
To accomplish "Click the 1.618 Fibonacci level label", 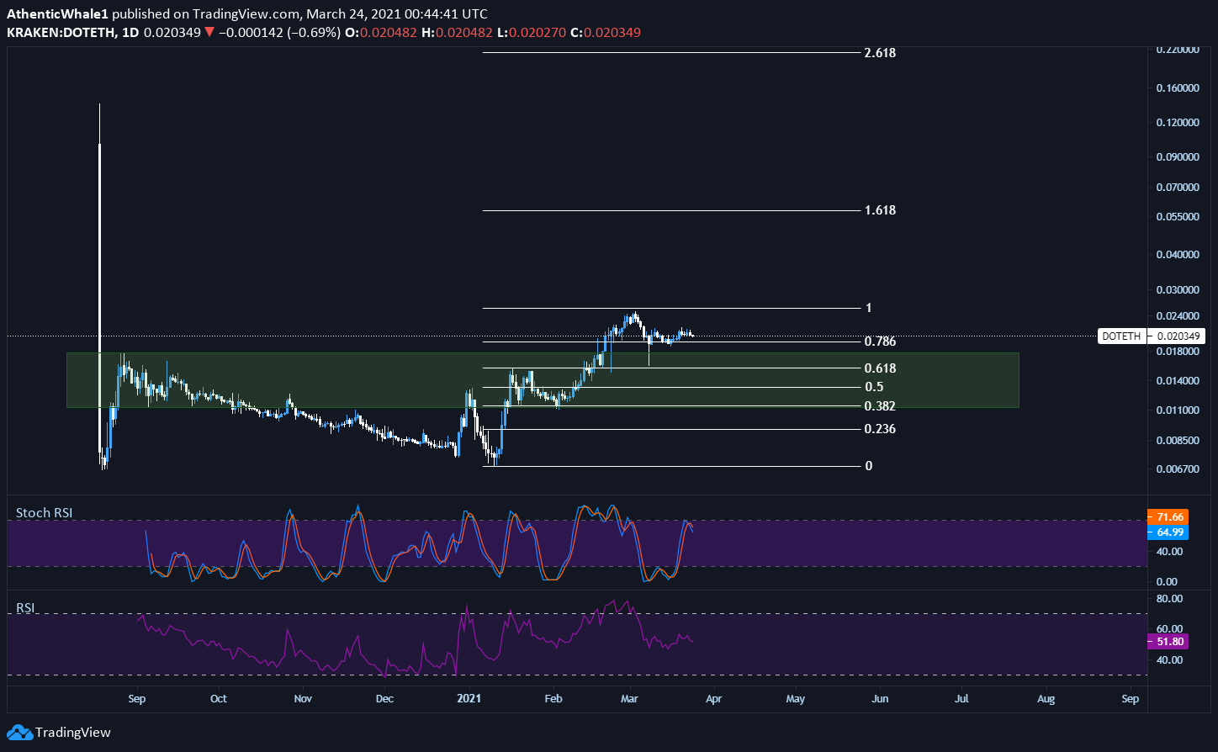I will point(880,210).
